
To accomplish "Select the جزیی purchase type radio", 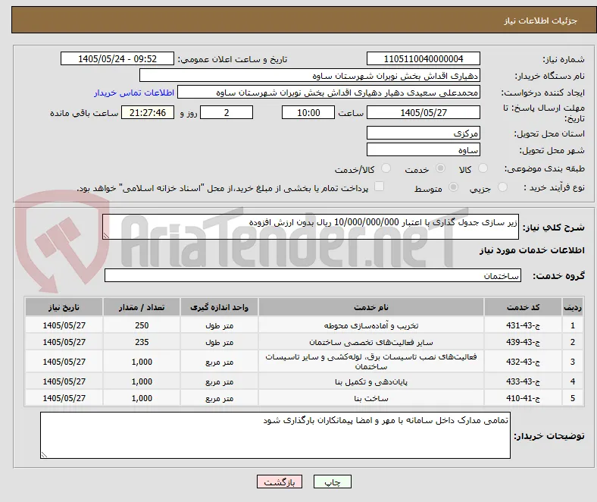I will (x=502, y=187).
